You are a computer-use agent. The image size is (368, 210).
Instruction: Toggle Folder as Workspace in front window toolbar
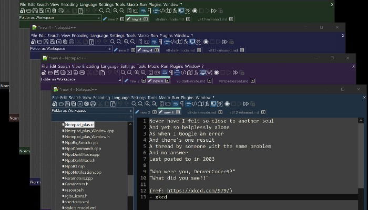[x=213, y=104]
